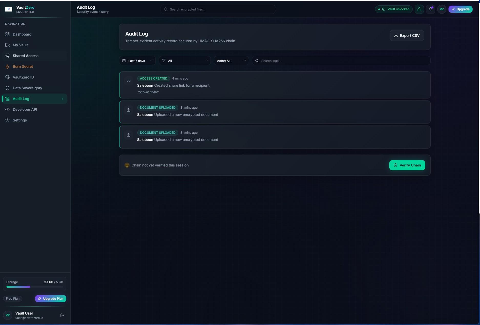Click the VaultZero logo icon

coord(9,9)
